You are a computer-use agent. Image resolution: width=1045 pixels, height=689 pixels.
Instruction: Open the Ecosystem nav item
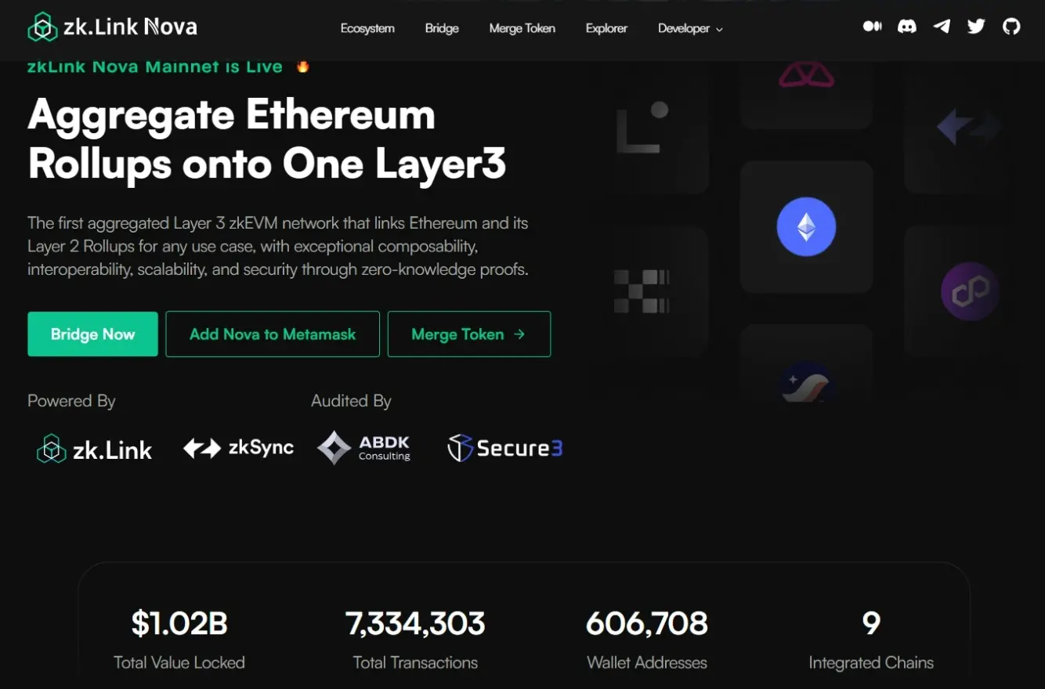tap(367, 28)
